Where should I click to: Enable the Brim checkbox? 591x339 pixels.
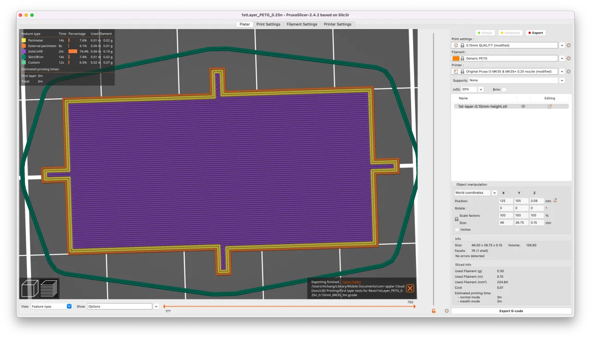click(x=504, y=89)
